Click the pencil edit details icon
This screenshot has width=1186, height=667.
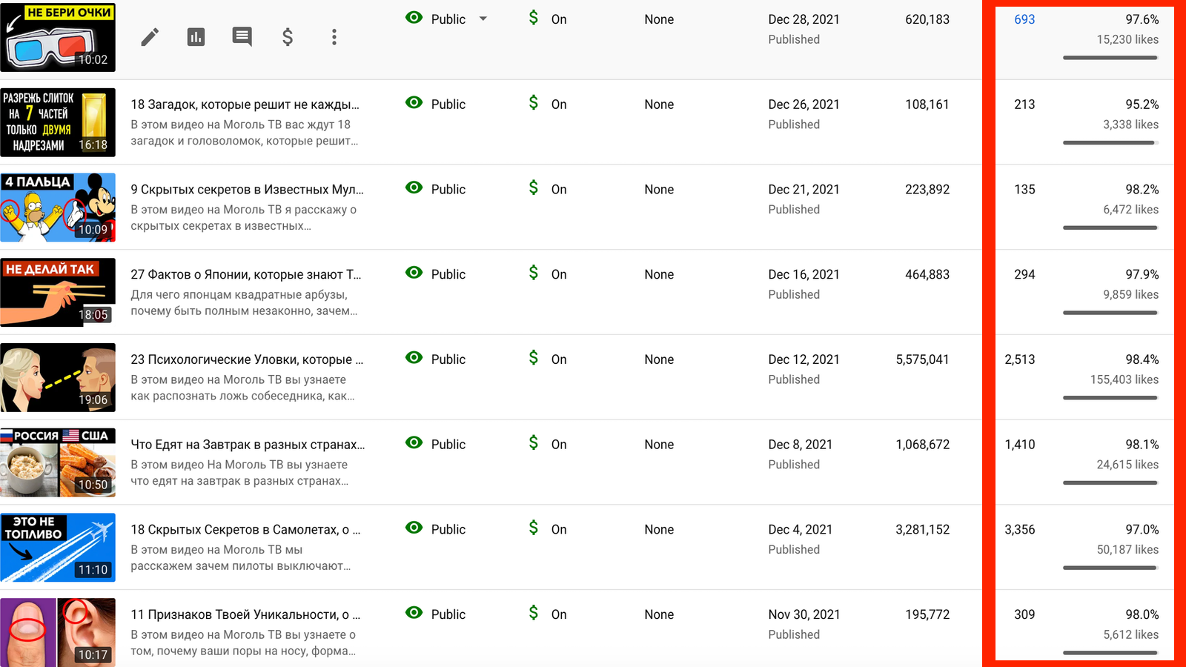coord(150,37)
